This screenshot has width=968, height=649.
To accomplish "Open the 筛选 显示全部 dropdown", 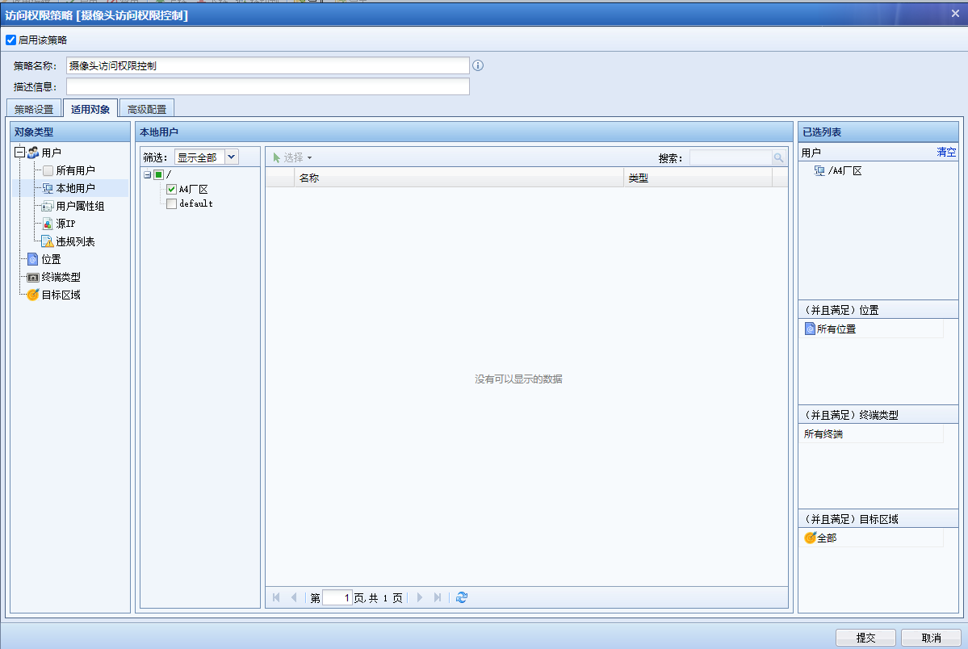I will click(232, 157).
